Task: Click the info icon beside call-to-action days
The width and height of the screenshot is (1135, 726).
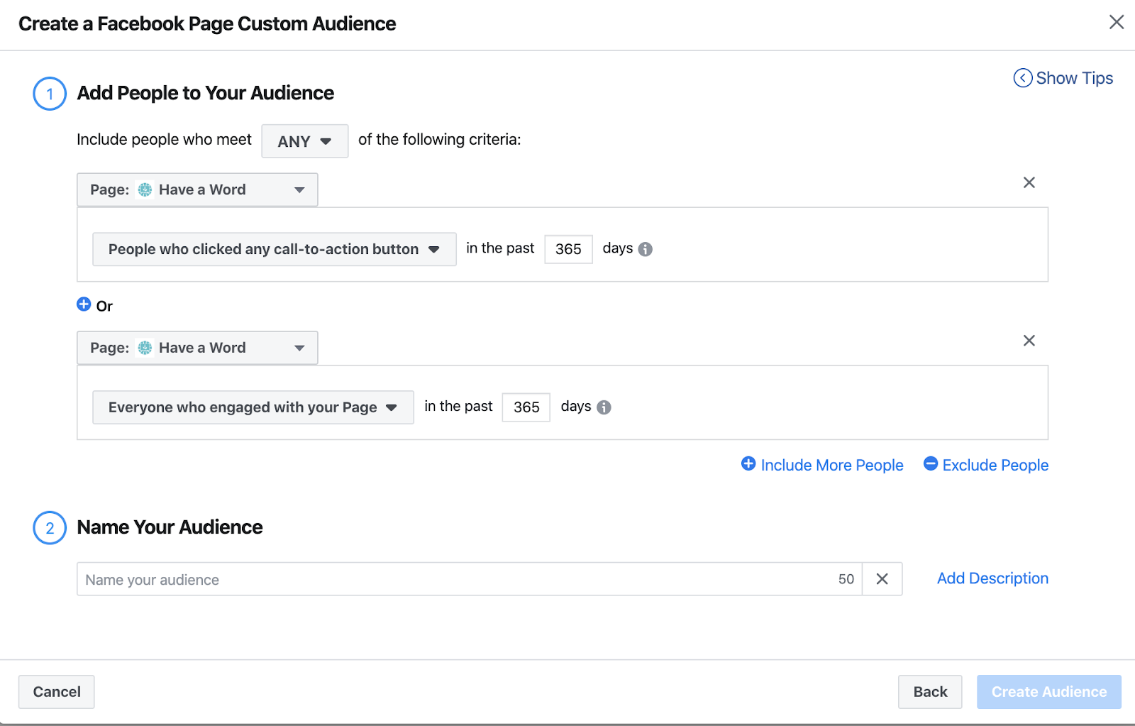Action: tap(645, 249)
